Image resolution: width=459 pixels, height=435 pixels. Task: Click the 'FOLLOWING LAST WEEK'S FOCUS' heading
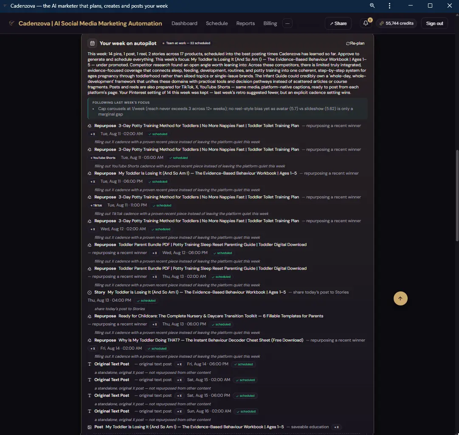[121, 102]
